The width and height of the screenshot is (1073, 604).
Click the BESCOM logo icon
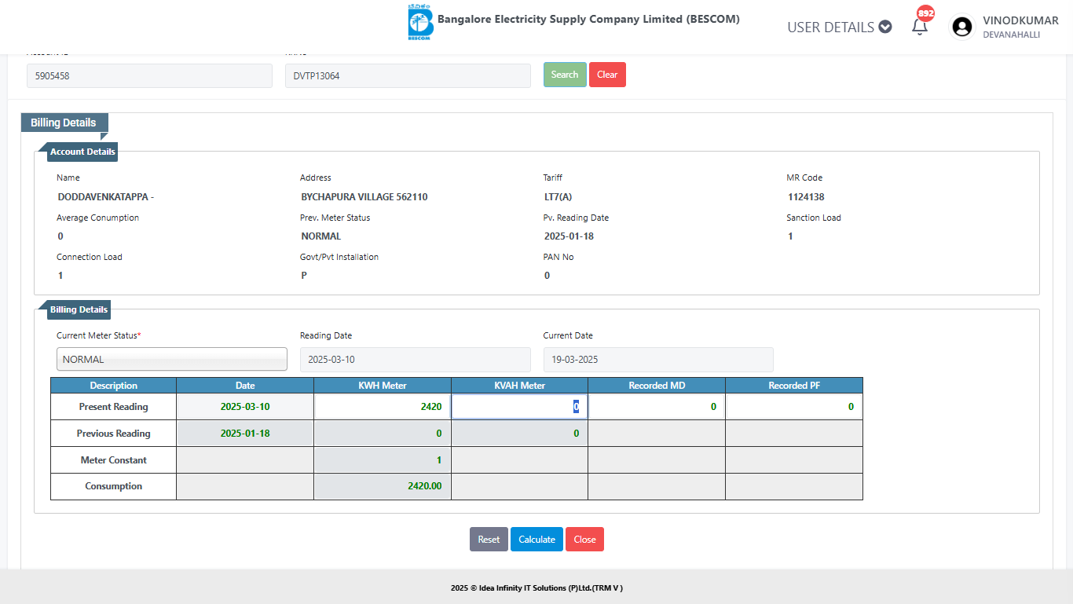[420, 22]
